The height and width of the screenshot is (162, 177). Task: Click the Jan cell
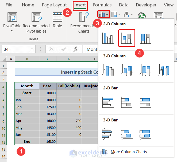point(27,100)
